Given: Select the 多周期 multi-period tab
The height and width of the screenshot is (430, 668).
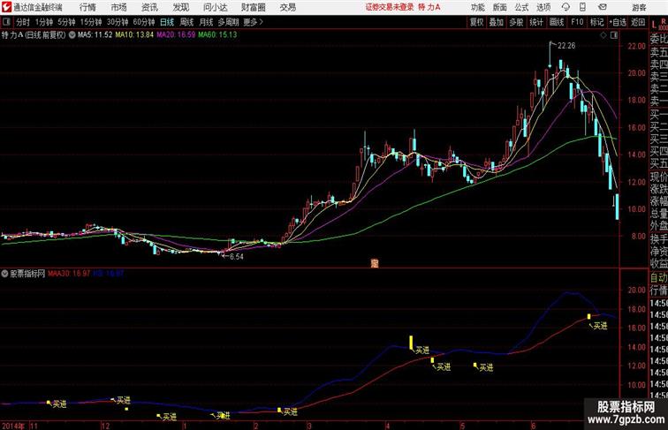Looking at the screenshot, I should pos(228,22).
